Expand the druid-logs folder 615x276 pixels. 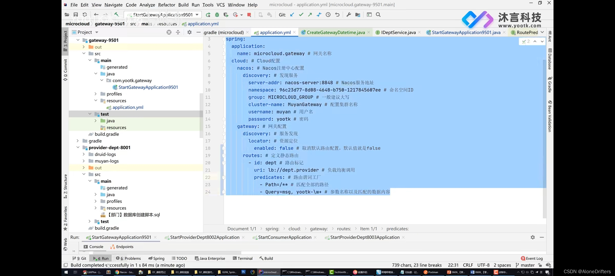(x=84, y=154)
